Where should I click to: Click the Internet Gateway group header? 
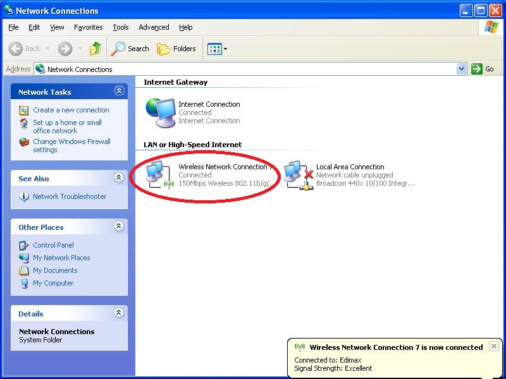176,82
